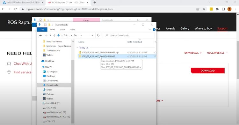
Task: Select the extracted FW_GT_AX11000_300438646065 folder
Action: click(98, 56)
